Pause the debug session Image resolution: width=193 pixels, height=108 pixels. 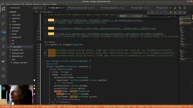pos(152,13)
